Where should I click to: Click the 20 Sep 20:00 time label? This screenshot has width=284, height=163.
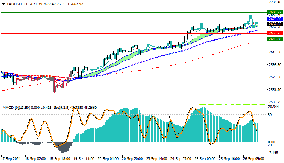[x=133, y=159]
